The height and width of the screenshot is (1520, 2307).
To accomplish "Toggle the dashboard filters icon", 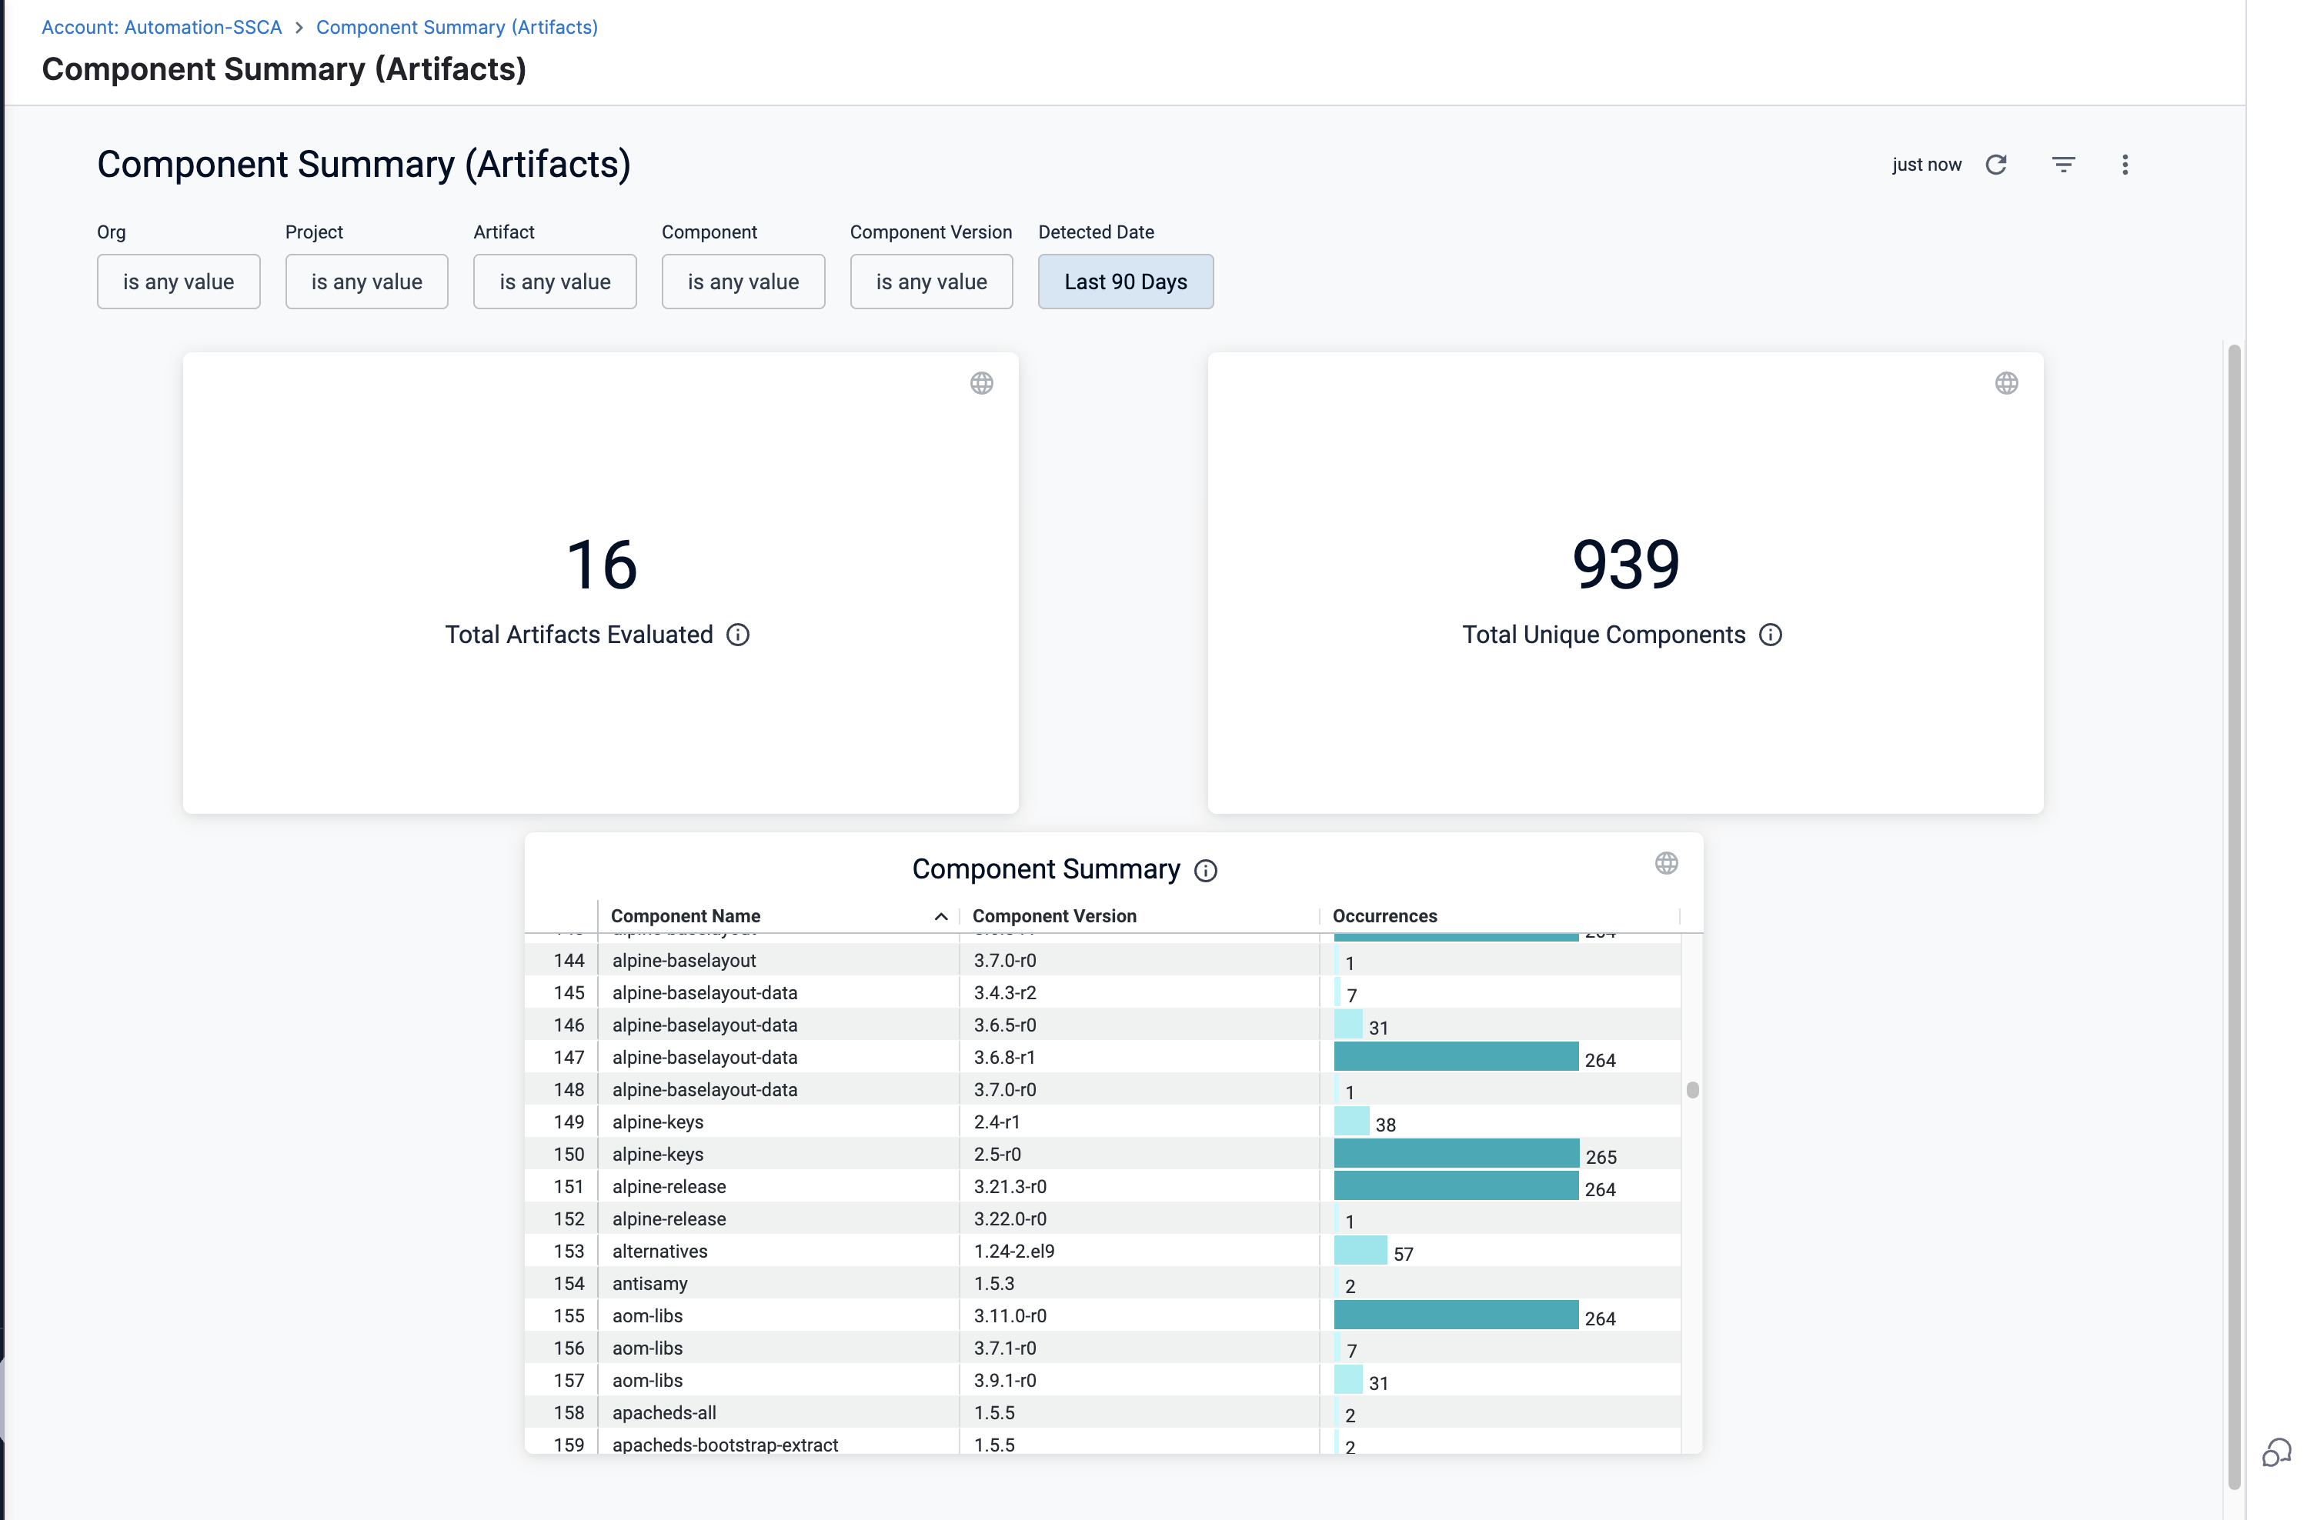I will (x=2062, y=165).
